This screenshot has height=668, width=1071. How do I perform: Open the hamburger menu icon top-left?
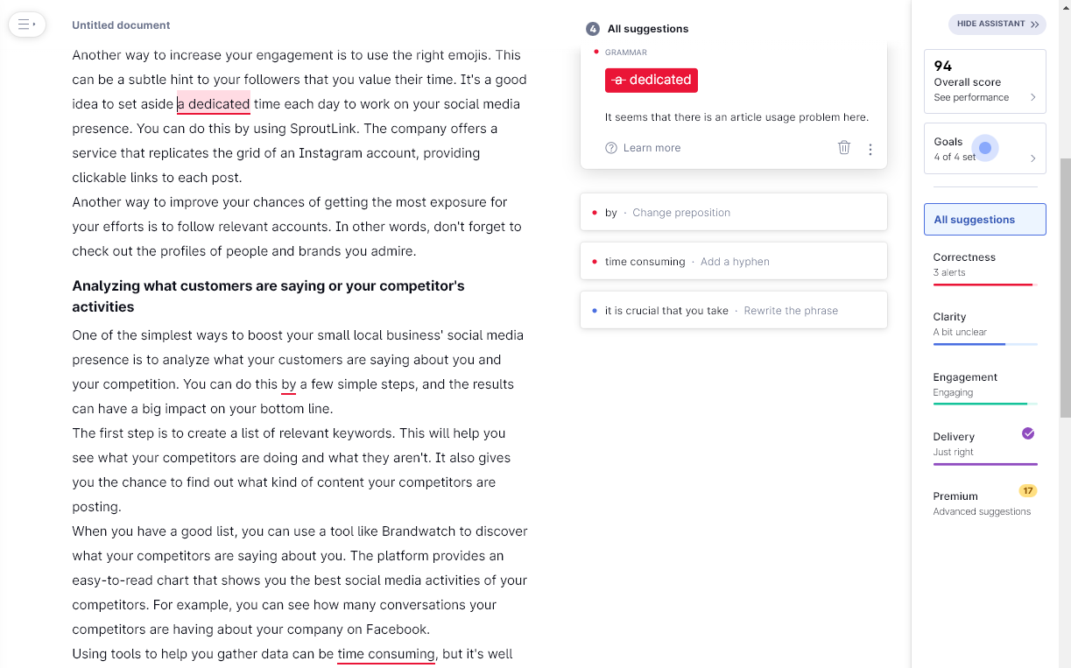27,25
